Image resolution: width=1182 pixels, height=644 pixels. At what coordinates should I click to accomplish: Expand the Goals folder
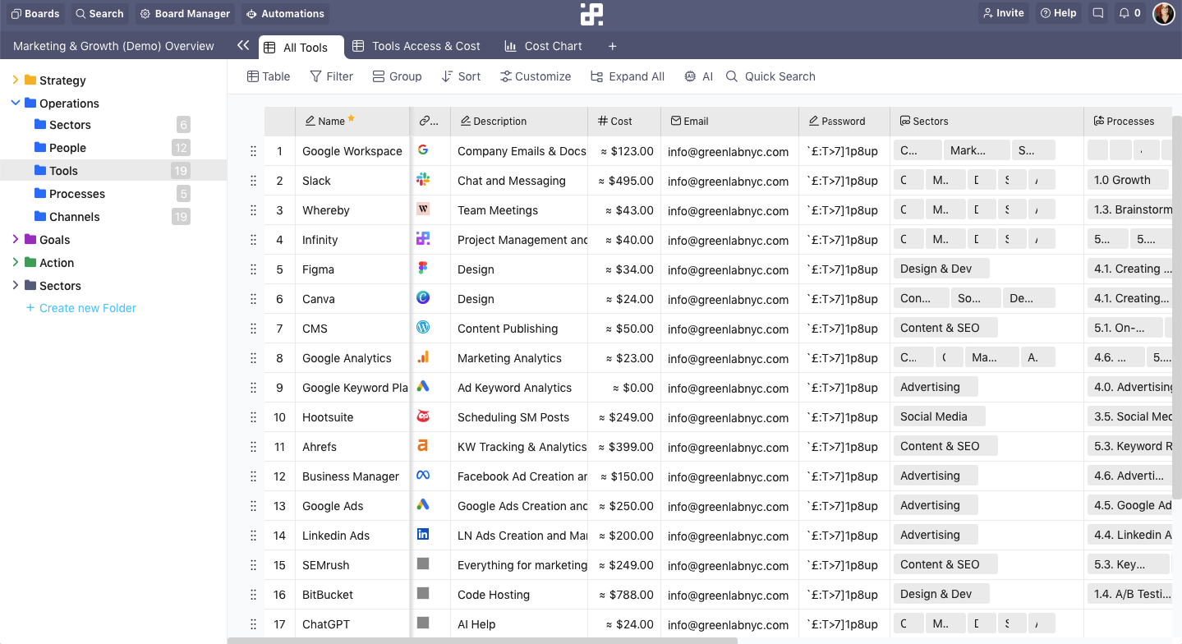coord(15,239)
